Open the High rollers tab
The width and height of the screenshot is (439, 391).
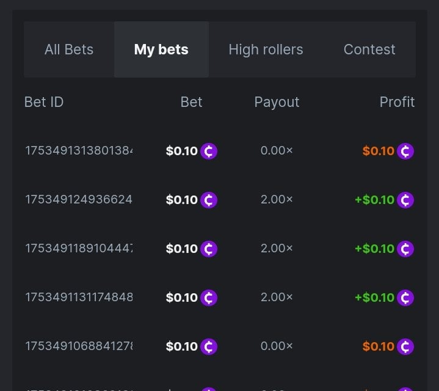pos(266,49)
